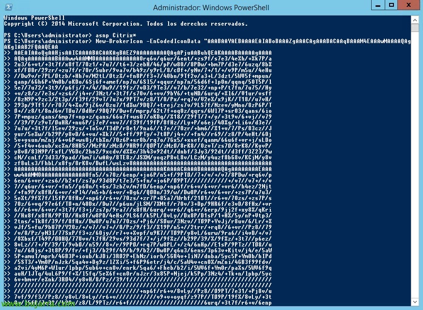Click the Microsoft Corporation copyright line
The image size is (423, 310).
125,24
